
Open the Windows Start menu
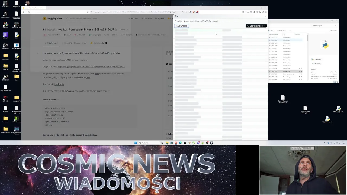(136, 143)
